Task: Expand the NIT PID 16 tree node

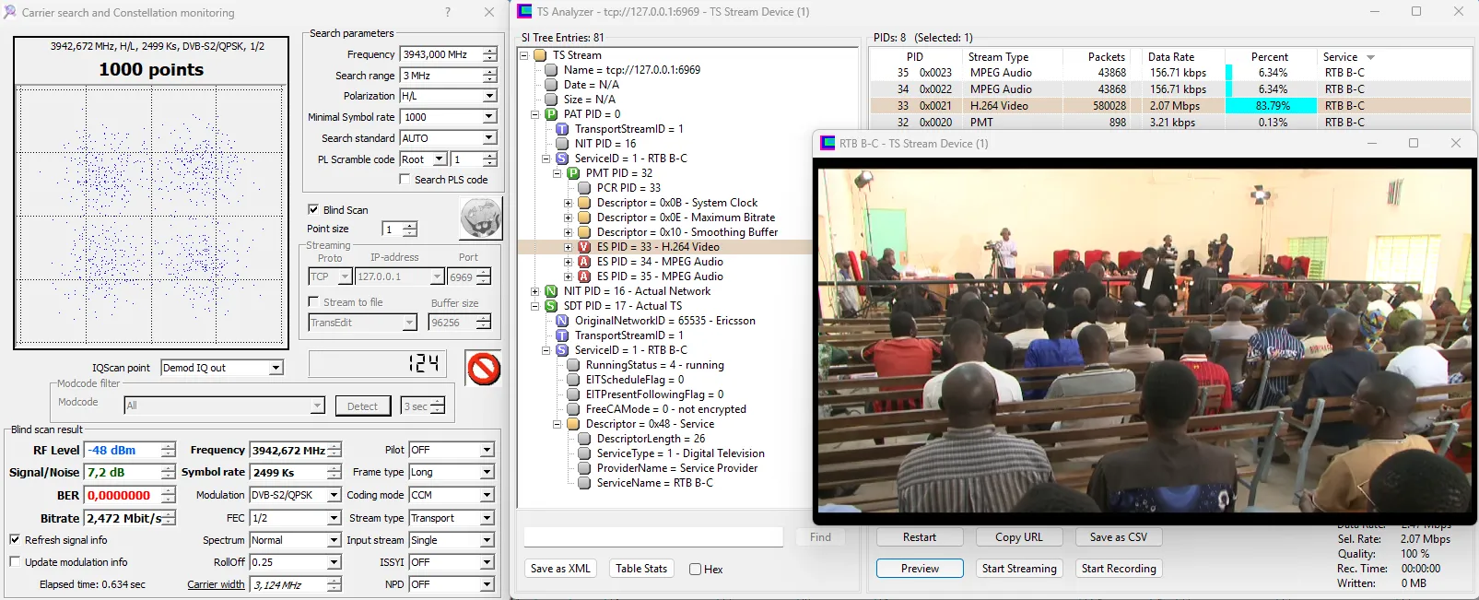Action: pyautogui.click(x=535, y=291)
